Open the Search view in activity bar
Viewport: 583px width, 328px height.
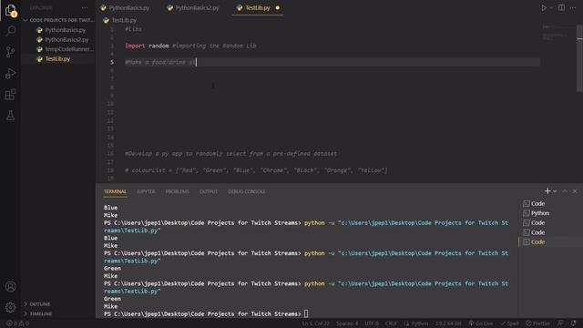point(10,30)
